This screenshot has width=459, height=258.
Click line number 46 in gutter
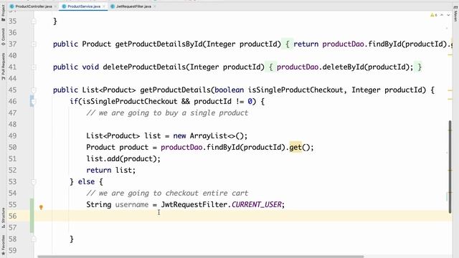point(13,101)
